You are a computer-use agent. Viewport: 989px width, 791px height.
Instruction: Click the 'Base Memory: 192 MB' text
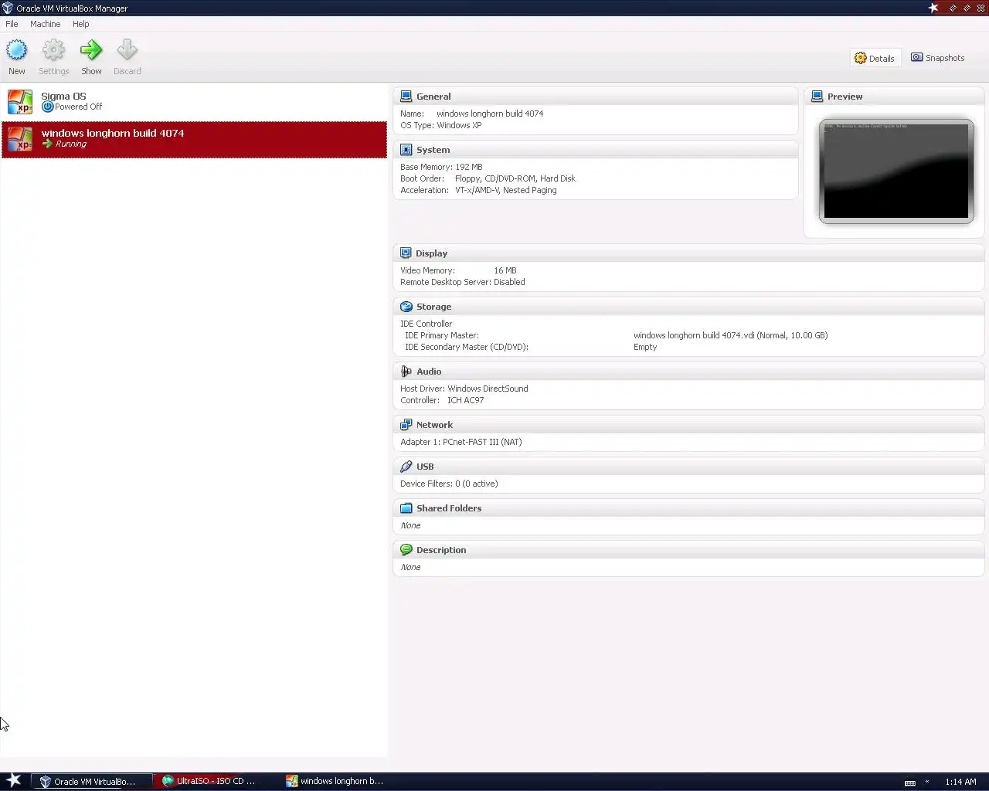tap(441, 167)
